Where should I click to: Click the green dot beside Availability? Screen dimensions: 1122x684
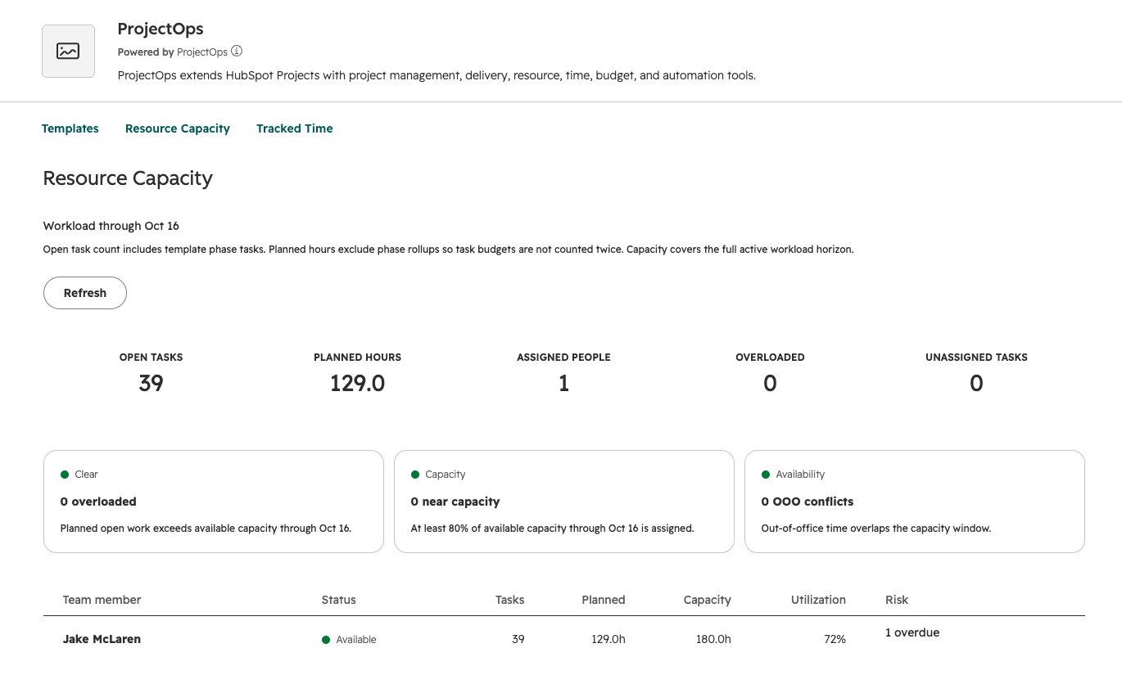[766, 475]
